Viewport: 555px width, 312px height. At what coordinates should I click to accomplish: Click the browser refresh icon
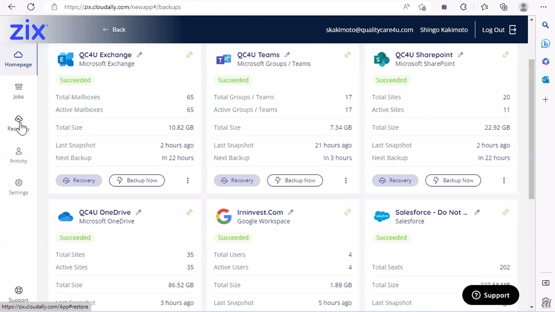pos(31,7)
